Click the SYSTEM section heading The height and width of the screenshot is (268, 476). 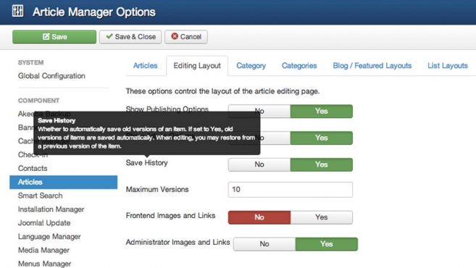(x=30, y=63)
